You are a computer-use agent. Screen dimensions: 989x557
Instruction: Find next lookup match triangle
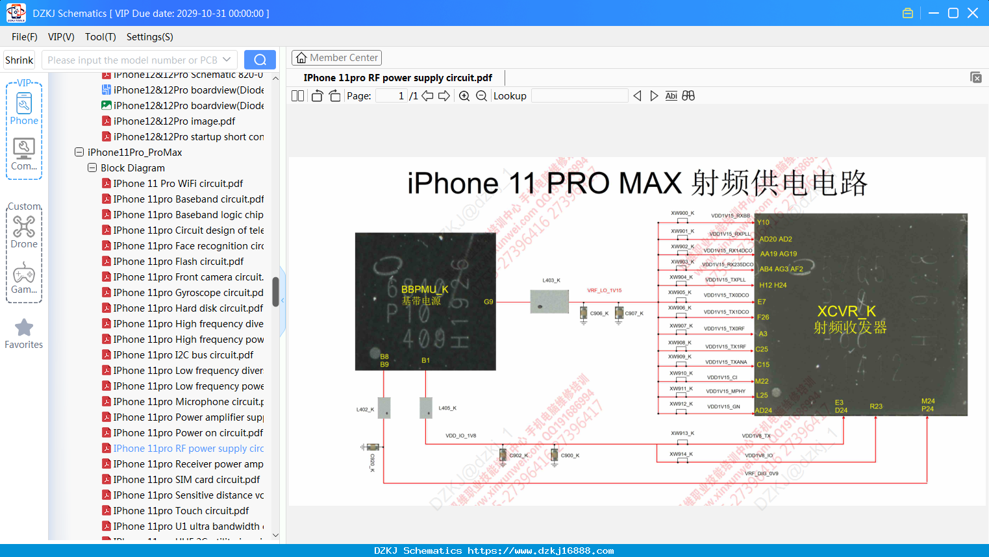[654, 96]
